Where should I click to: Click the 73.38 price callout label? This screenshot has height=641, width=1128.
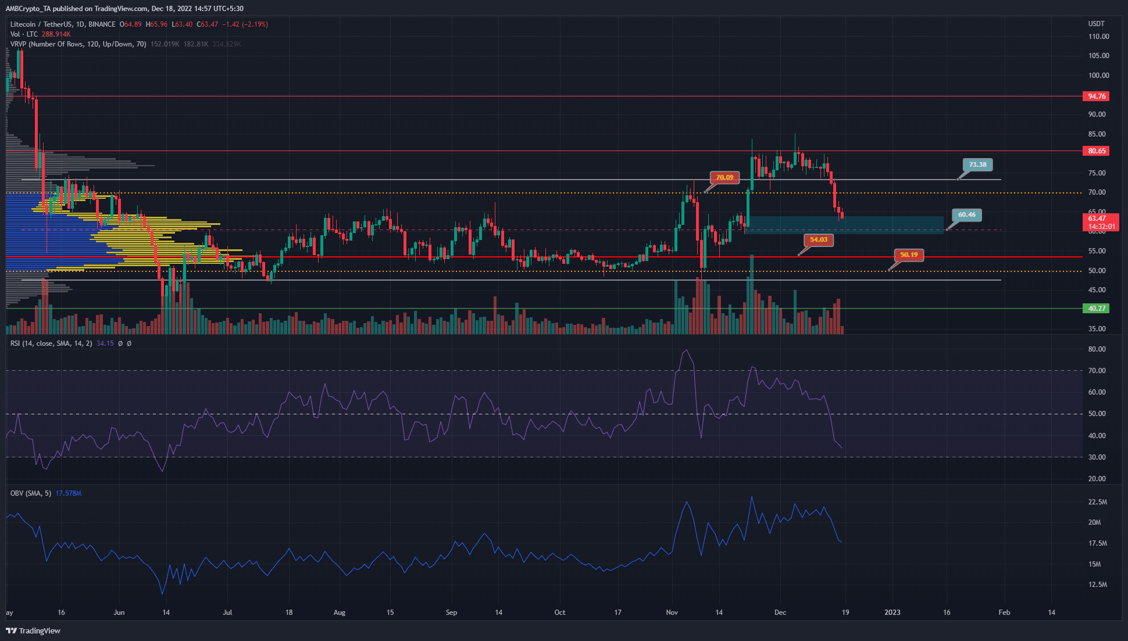(x=977, y=164)
